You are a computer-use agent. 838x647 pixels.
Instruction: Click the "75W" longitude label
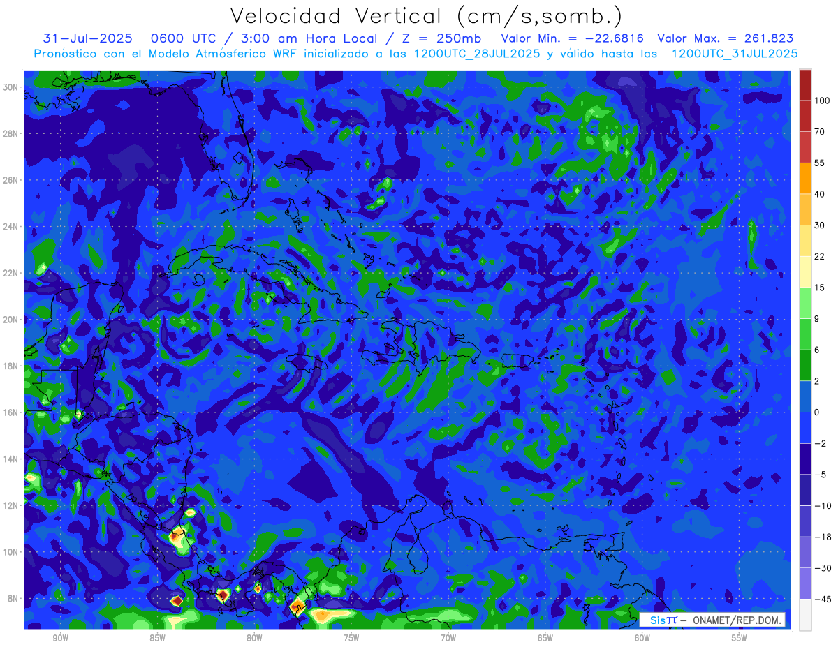[x=351, y=638]
